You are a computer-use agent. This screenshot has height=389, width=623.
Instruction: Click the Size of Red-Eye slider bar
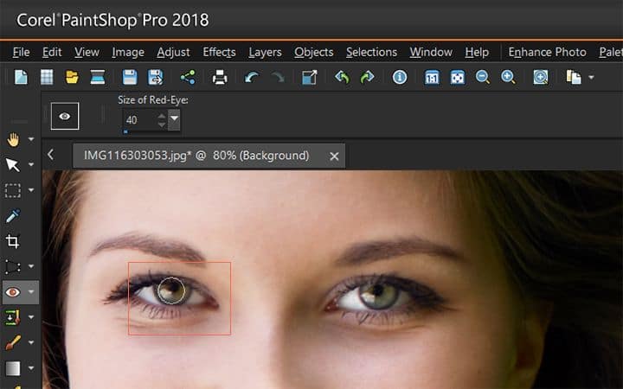(151, 131)
